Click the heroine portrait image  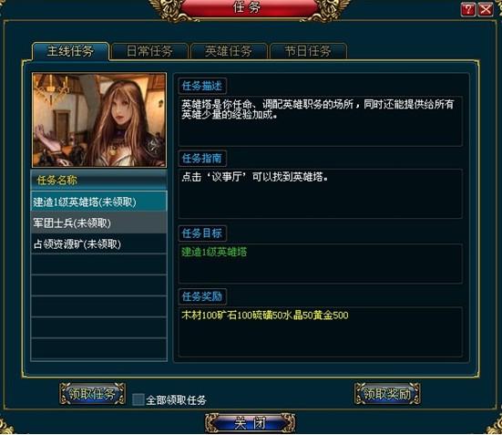(99, 120)
